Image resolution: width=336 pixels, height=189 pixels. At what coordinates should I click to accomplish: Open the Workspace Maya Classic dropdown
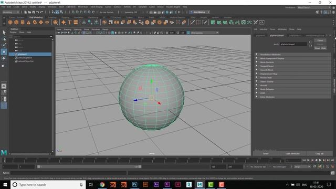(314, 7)
